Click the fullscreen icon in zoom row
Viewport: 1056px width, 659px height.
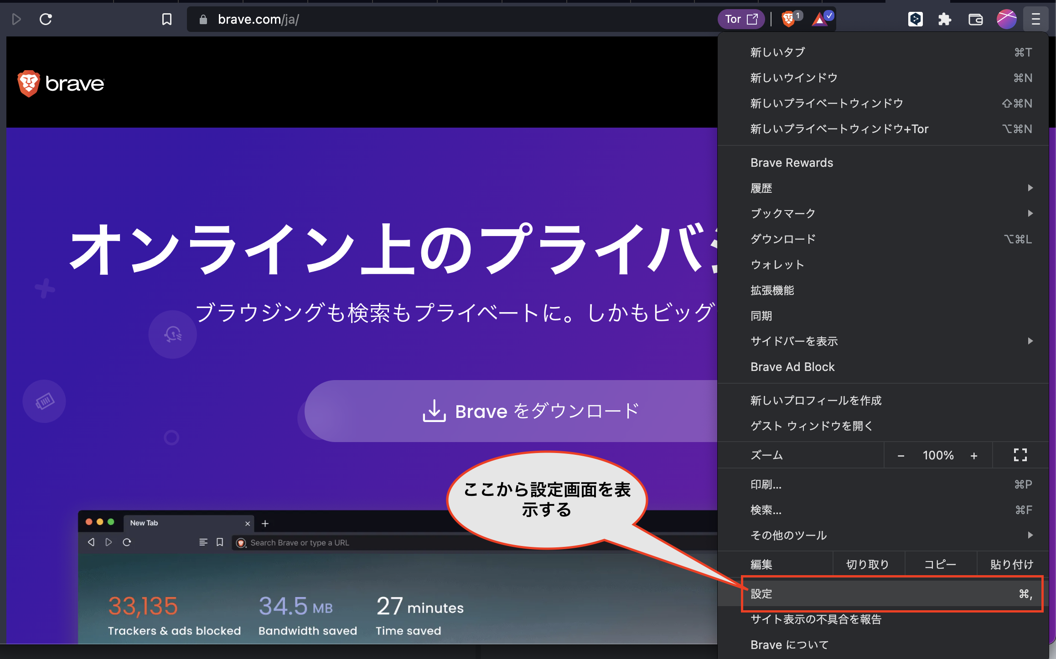click(1020, 455)
